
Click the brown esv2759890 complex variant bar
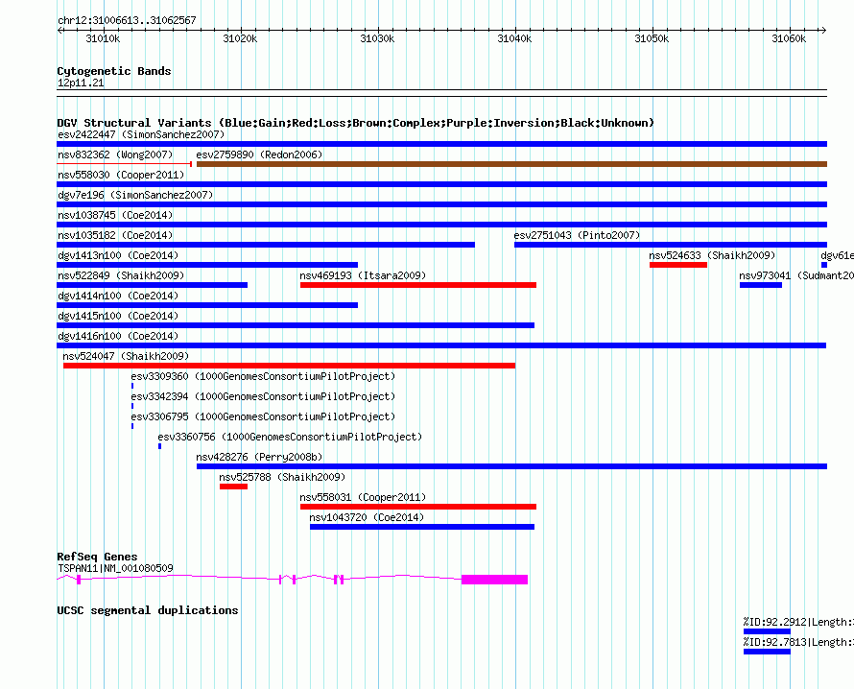coord(511,164)
